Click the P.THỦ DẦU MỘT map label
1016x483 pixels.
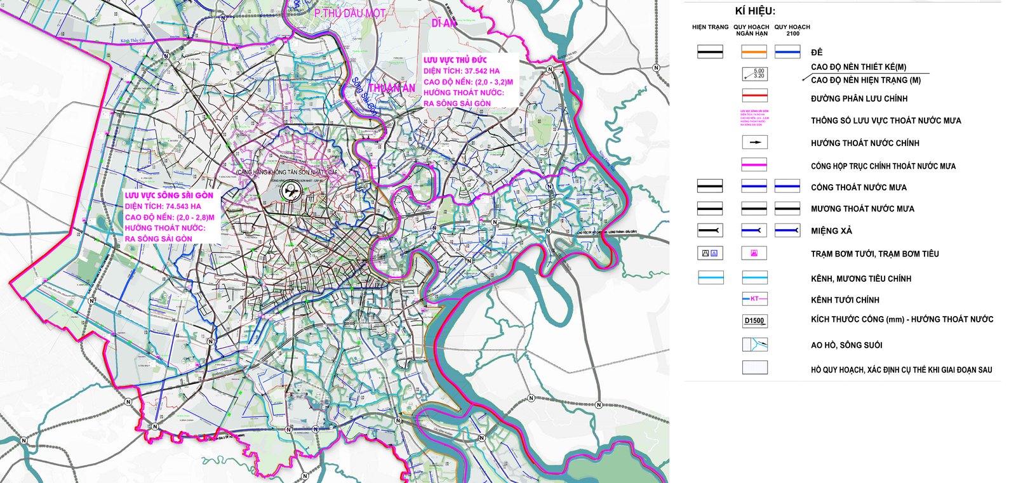coord(349,13)
